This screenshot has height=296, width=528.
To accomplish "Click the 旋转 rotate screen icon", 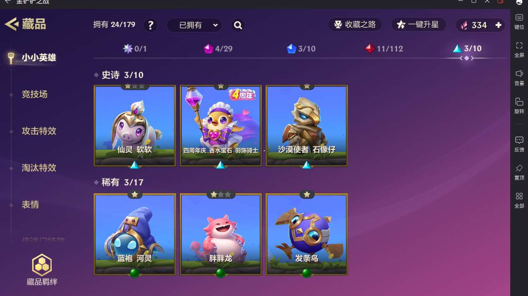I will [x=519, y=106].
